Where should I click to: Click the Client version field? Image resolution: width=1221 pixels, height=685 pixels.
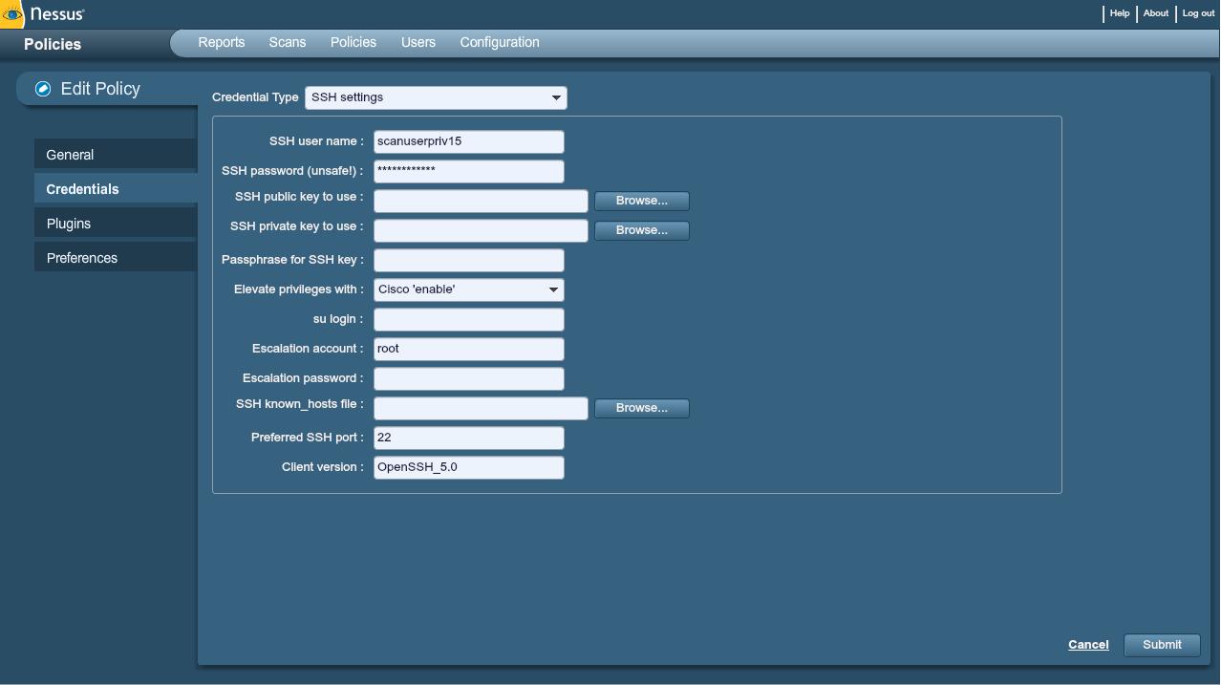pos(469,467)
